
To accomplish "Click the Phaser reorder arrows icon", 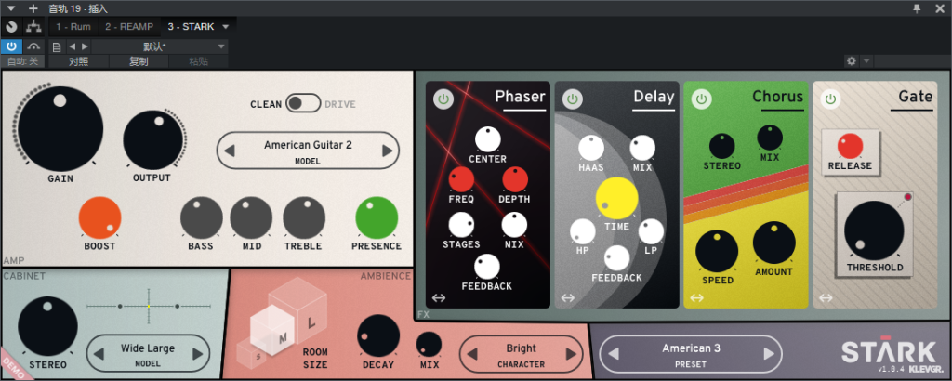I will [x=439, y=298].
